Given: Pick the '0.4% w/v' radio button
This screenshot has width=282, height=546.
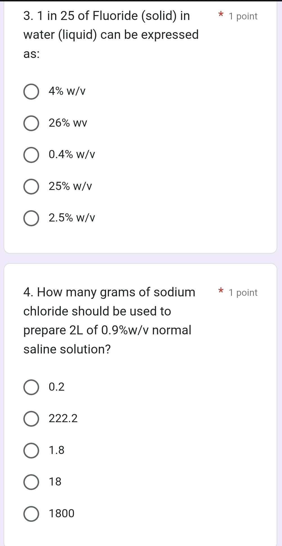Looking at the screenshot, I should click(31, 155).
